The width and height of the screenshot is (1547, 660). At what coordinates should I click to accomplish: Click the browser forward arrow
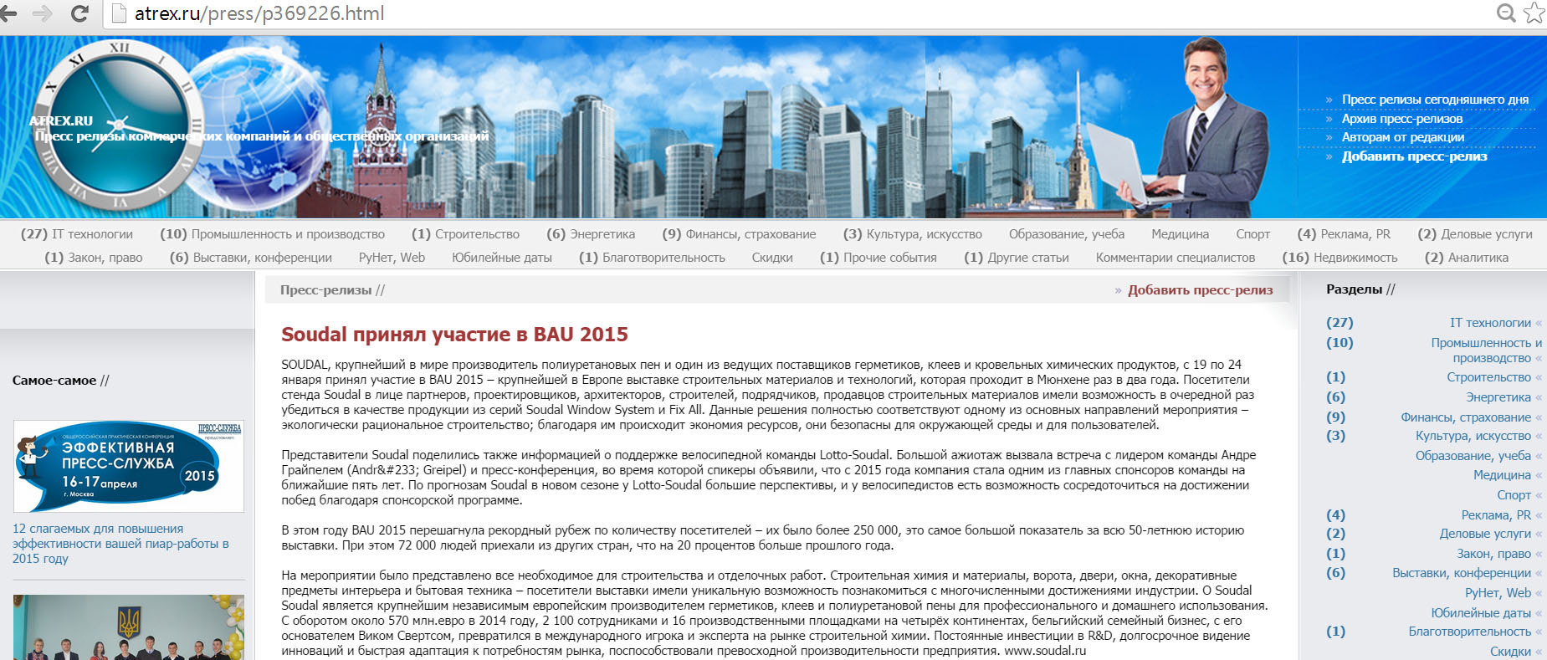click(x=42, y=13)
